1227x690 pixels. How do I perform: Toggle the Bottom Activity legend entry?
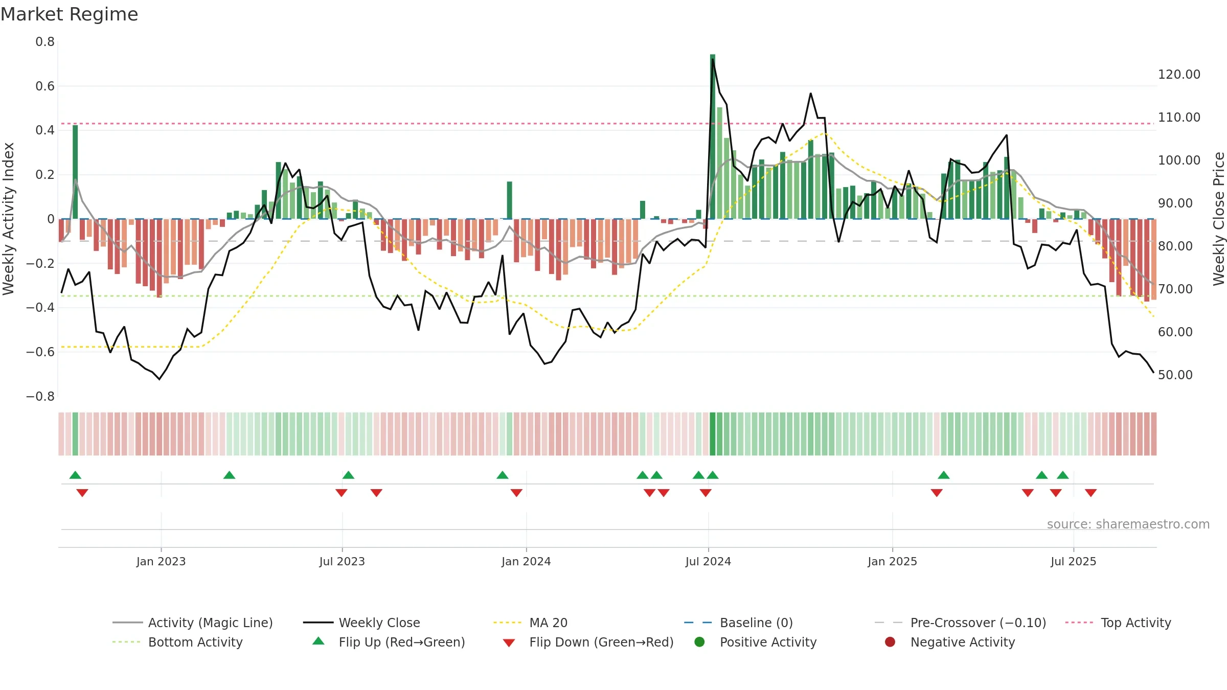177,642
